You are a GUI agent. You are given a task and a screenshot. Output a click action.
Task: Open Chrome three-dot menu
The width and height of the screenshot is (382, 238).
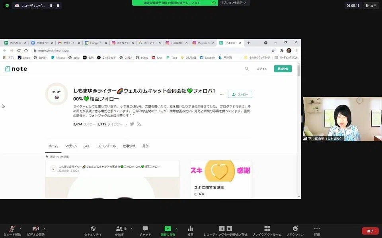pyautogui.click(x=296, y=50)
